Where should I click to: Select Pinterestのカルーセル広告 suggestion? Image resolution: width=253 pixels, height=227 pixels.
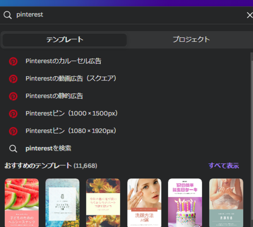point(63,61)
